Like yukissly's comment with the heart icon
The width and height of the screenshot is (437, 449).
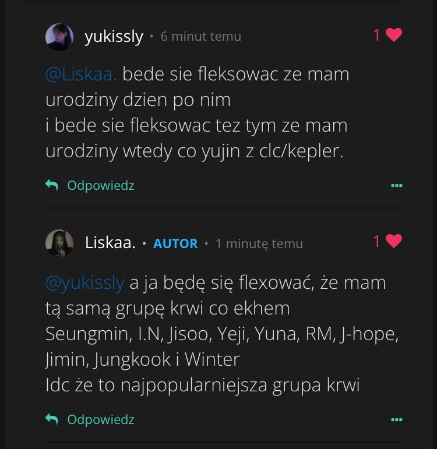[x=394, y=36]
